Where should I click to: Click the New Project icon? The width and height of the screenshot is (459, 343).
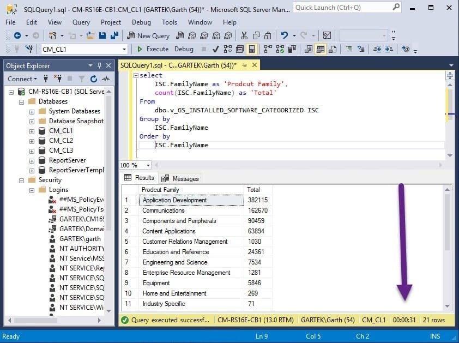pos(53,36)
